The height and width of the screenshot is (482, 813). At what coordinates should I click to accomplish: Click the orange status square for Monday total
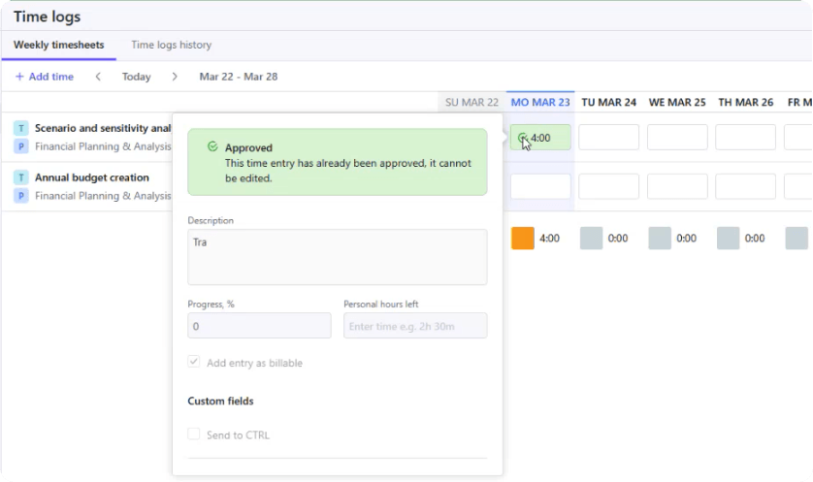point(523,238)
